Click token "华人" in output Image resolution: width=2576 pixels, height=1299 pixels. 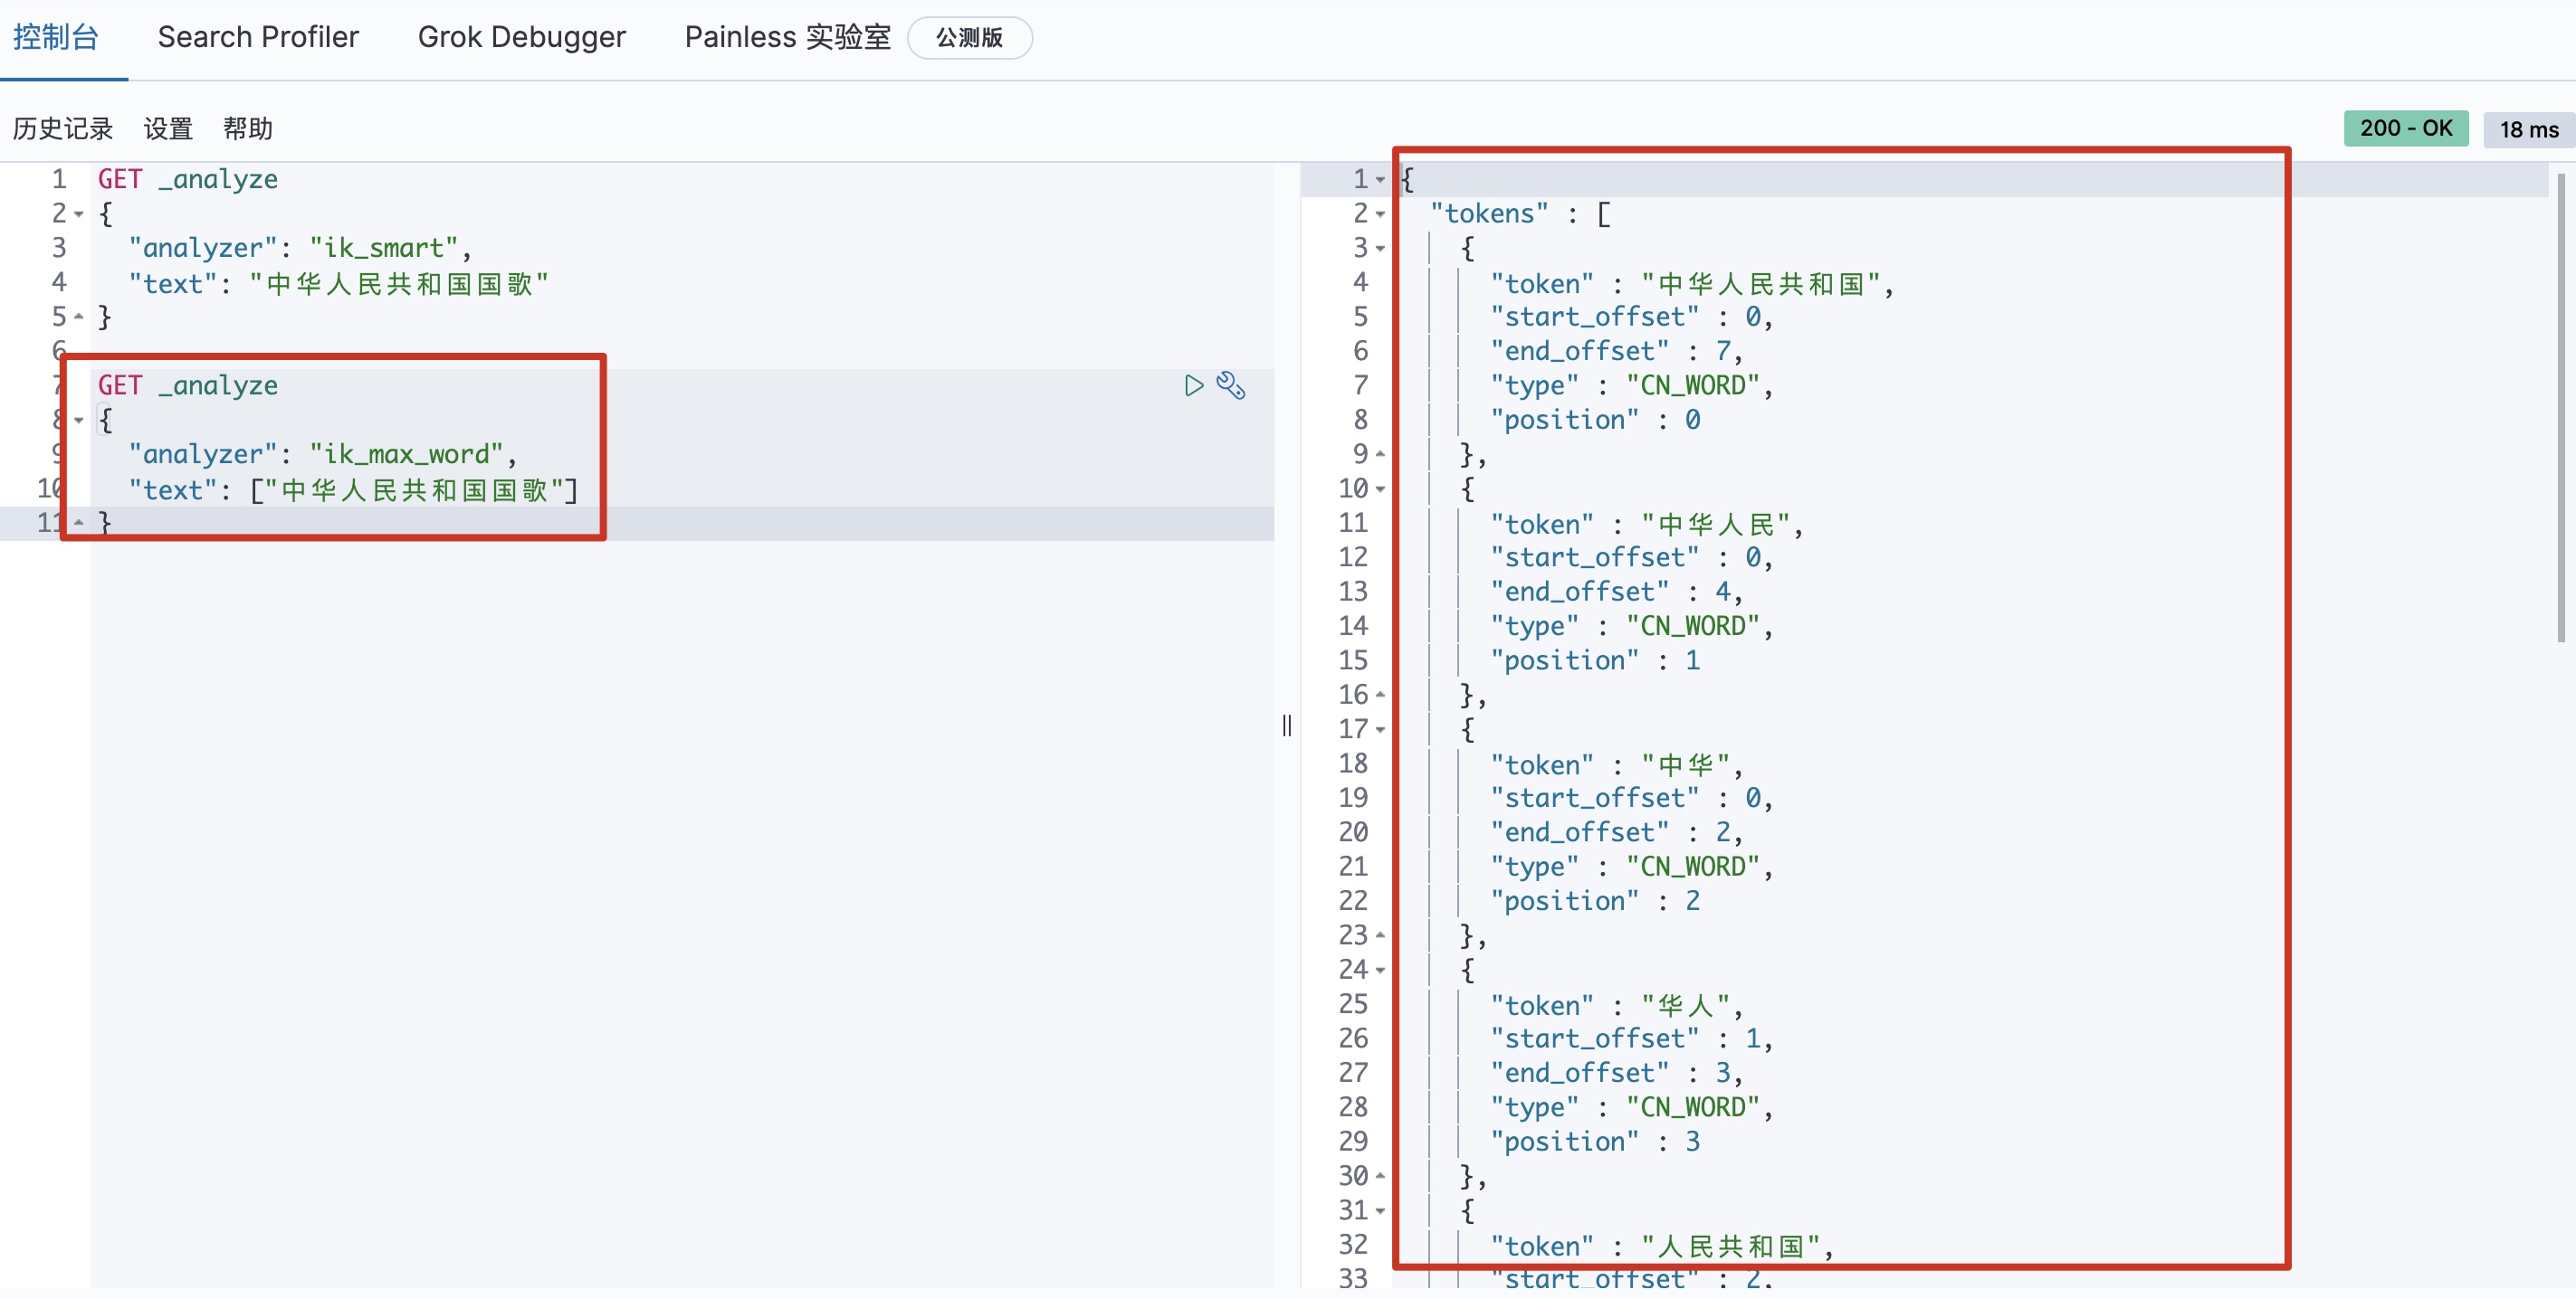1686,1006
